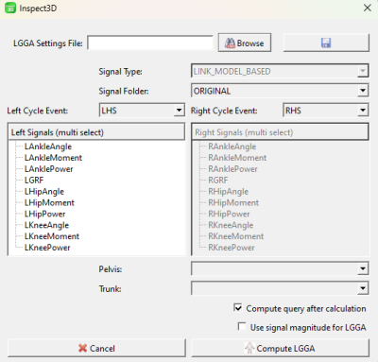Click the Compute LGGA button

[x=280, y=348]
